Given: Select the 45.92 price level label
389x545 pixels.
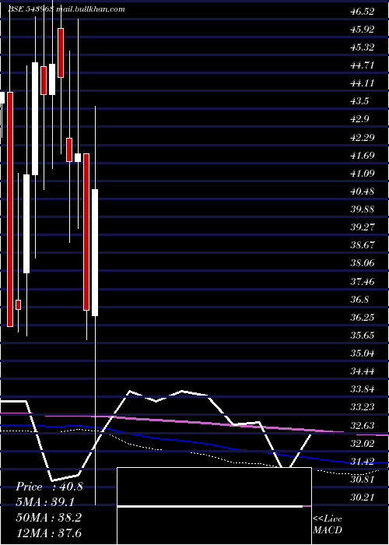Looking at the screenshot, I should click(x=363, y=30).
